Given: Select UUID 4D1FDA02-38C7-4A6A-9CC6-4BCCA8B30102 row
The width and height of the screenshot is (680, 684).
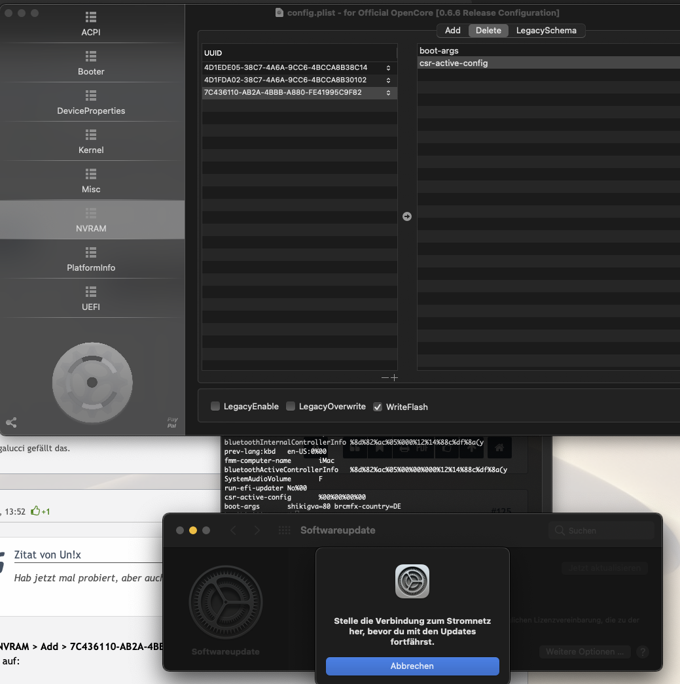Looking at the screenshot, I should pyautogui.click(x=299, y=80).
